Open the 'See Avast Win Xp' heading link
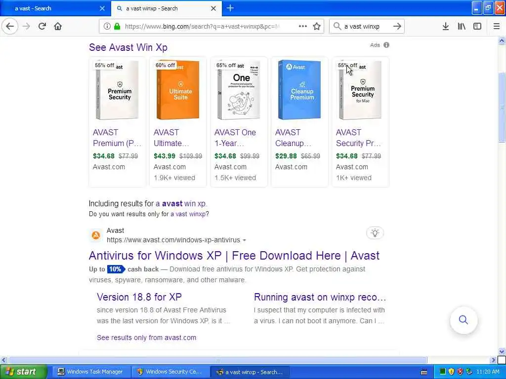Screen dimensions: 506x379 coord(128,47)
